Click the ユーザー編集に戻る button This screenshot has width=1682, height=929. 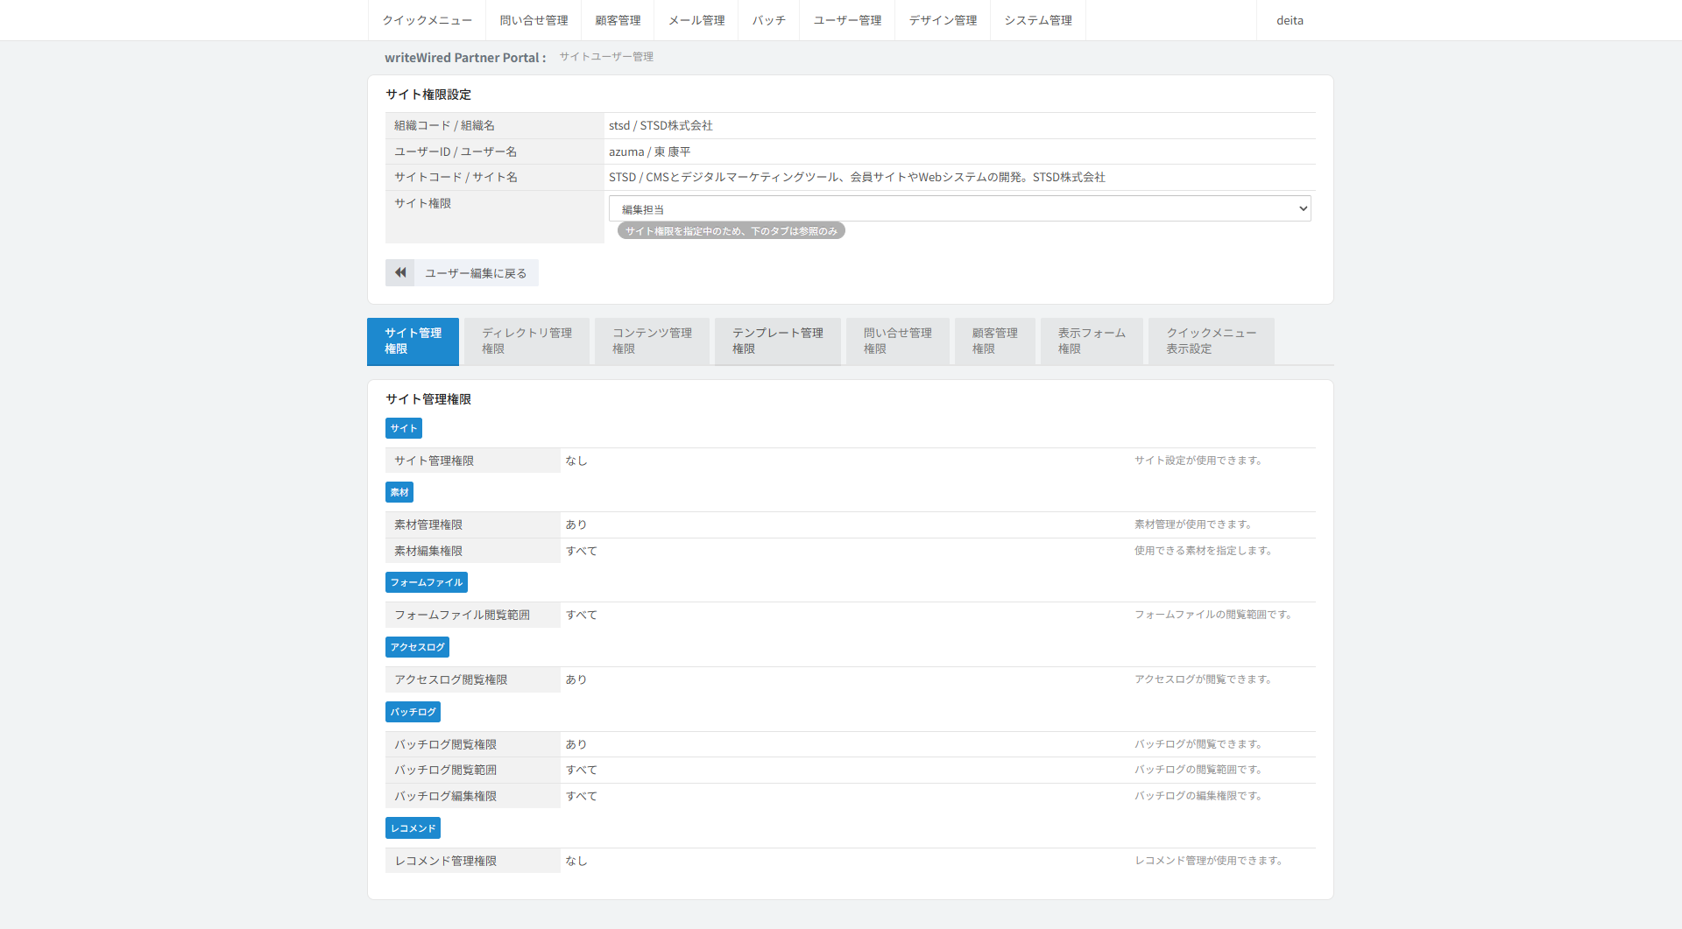tap(463, 273)
